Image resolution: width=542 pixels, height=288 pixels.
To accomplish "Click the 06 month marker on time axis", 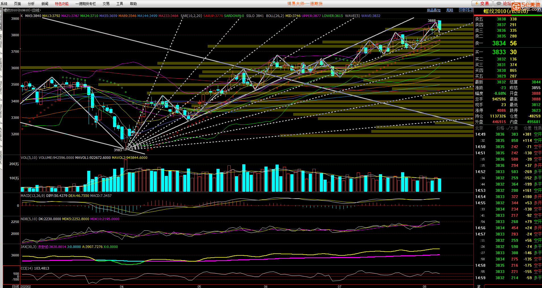I will [266, 287].
